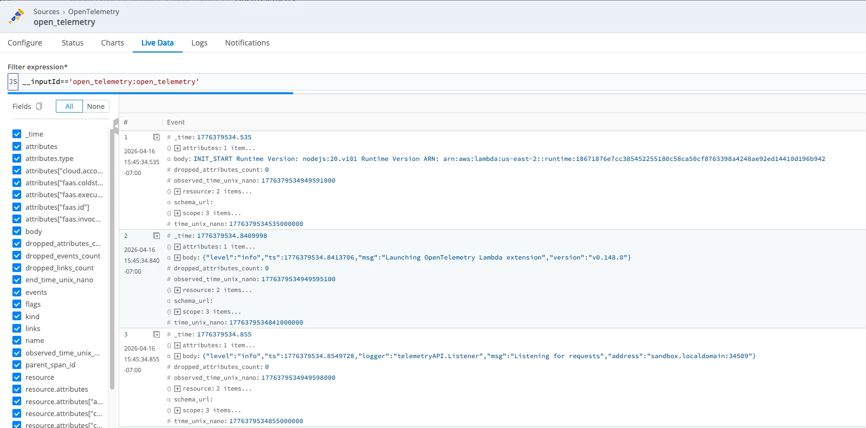Toggle dropped_links_count field checkbox
This screenshot has height=428, width=866.
[17, 268]
